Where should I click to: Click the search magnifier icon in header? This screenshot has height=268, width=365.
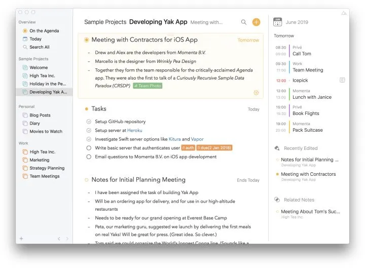coord(243,22)
